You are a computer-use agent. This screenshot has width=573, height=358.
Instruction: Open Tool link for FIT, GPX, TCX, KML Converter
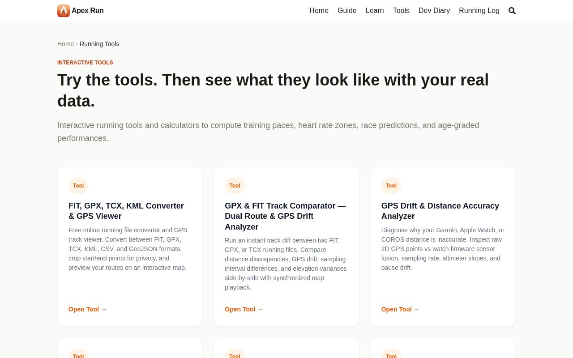point(88,309)
